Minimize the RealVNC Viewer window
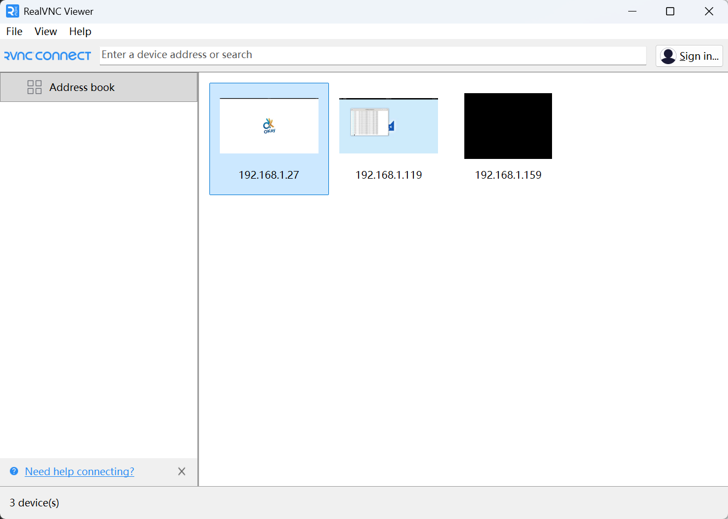Viewport: 728px width, 519px height. pyautogui.click(x=633, y=11)
